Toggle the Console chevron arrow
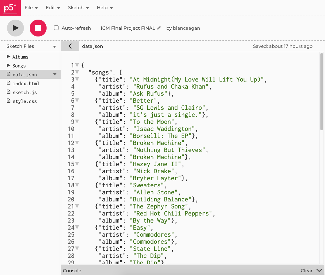The width and height of the screenshot is (325, 275). tap(319, 270)
